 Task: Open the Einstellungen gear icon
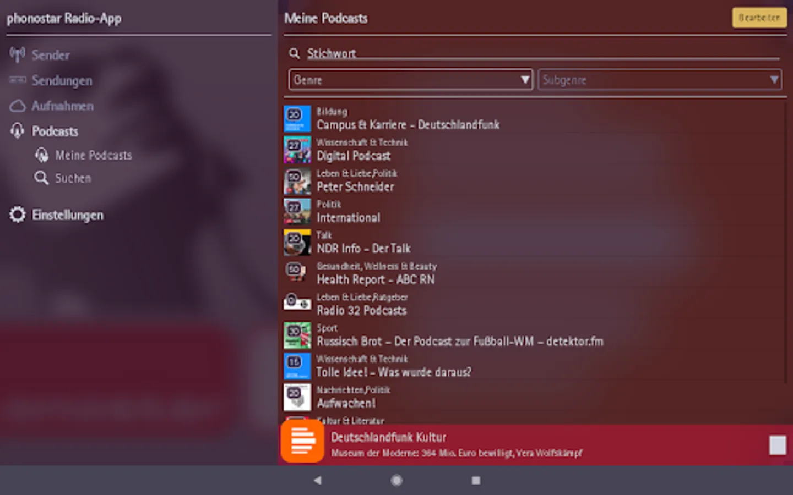(x=17, y=215)
